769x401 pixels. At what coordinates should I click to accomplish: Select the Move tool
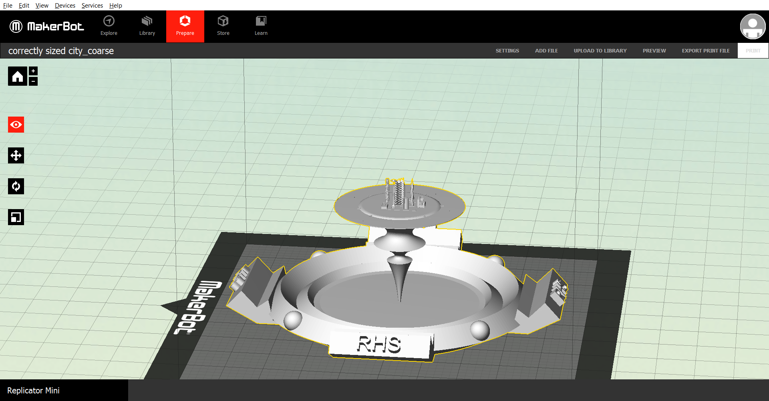click(x=16, y=155)
